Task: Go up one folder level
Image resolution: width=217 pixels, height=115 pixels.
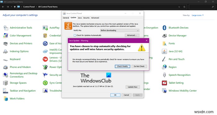Action: click(15, 7)
